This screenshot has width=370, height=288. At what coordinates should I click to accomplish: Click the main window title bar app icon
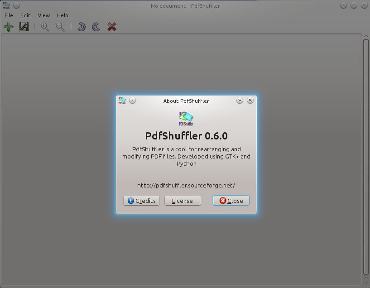click(x=6, y=5)
